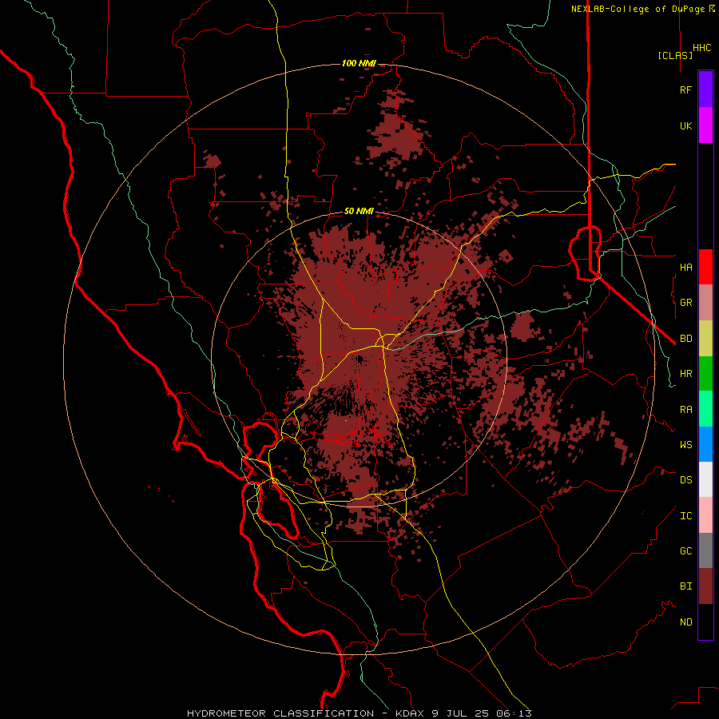Click the UK magenta legend swatch
The height and width of the screenshot is (719, 719).
[705, 125]
